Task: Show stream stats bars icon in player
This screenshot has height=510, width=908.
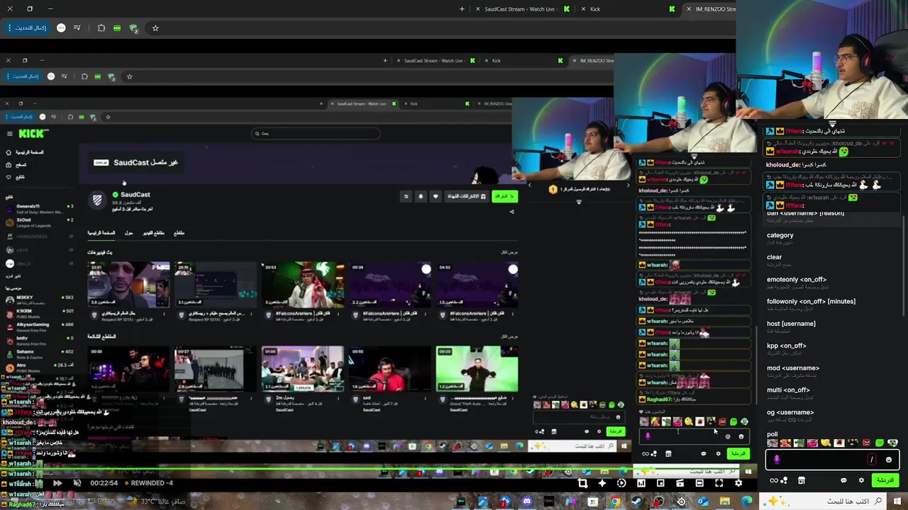Action: pos(641,483)
